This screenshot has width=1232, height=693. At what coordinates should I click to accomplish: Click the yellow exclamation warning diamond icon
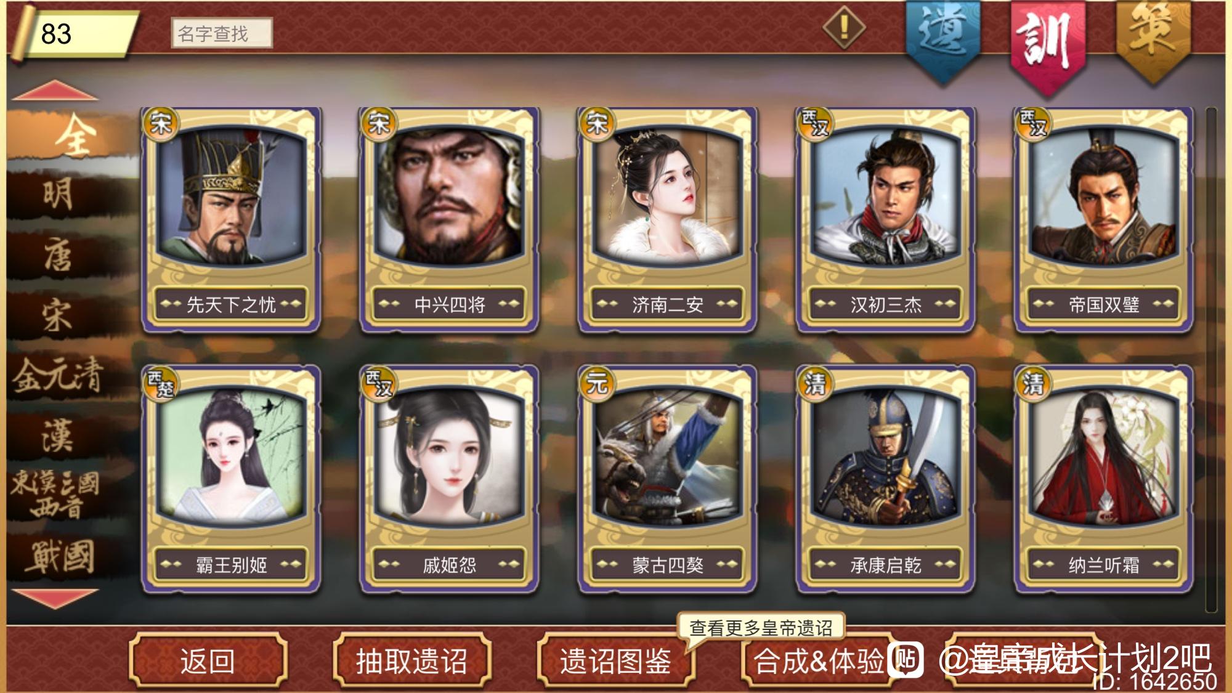coord(844,27)
